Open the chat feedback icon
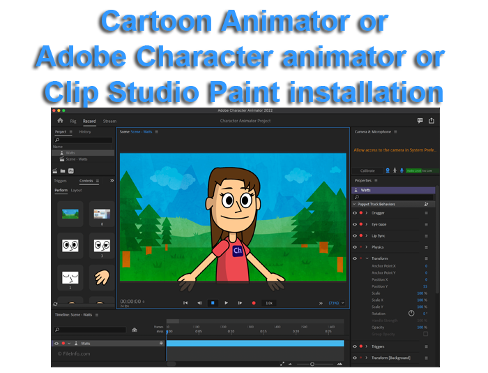The height and width of the screenshot is (373, 488). [420, 121]
